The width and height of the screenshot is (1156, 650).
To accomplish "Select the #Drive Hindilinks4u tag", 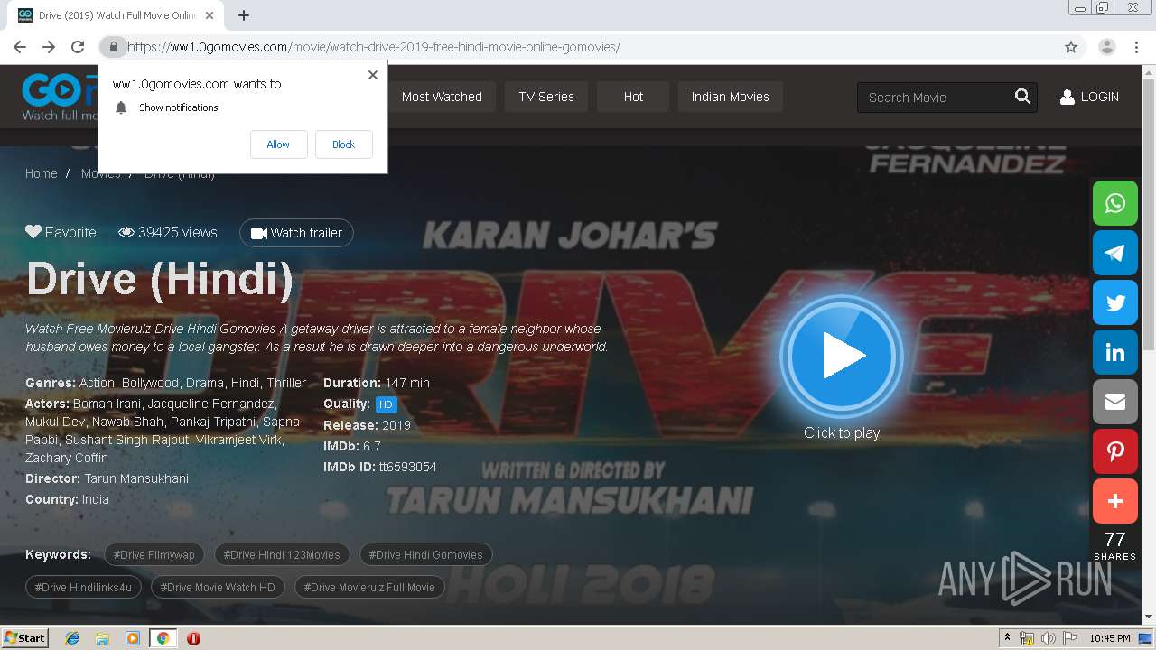I will 83,587.
